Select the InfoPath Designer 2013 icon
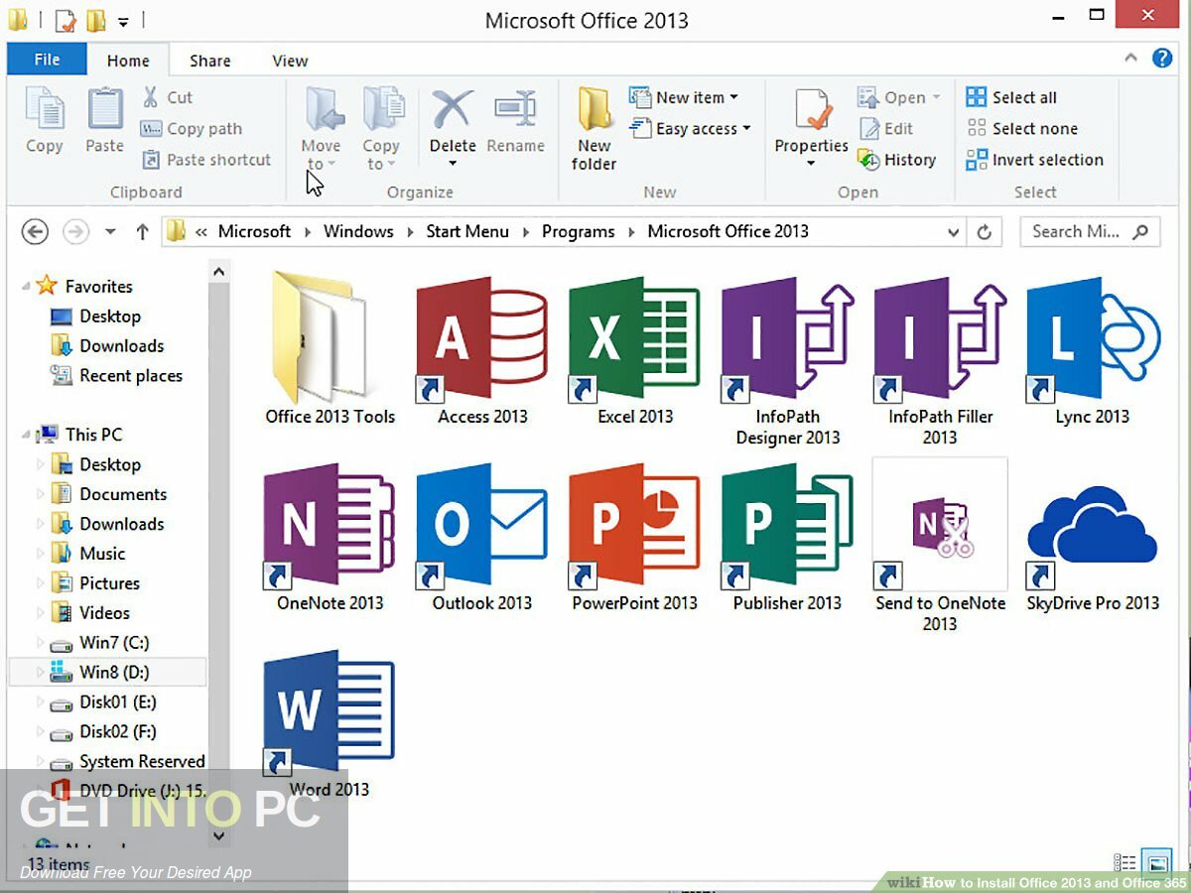 point(788,362)
